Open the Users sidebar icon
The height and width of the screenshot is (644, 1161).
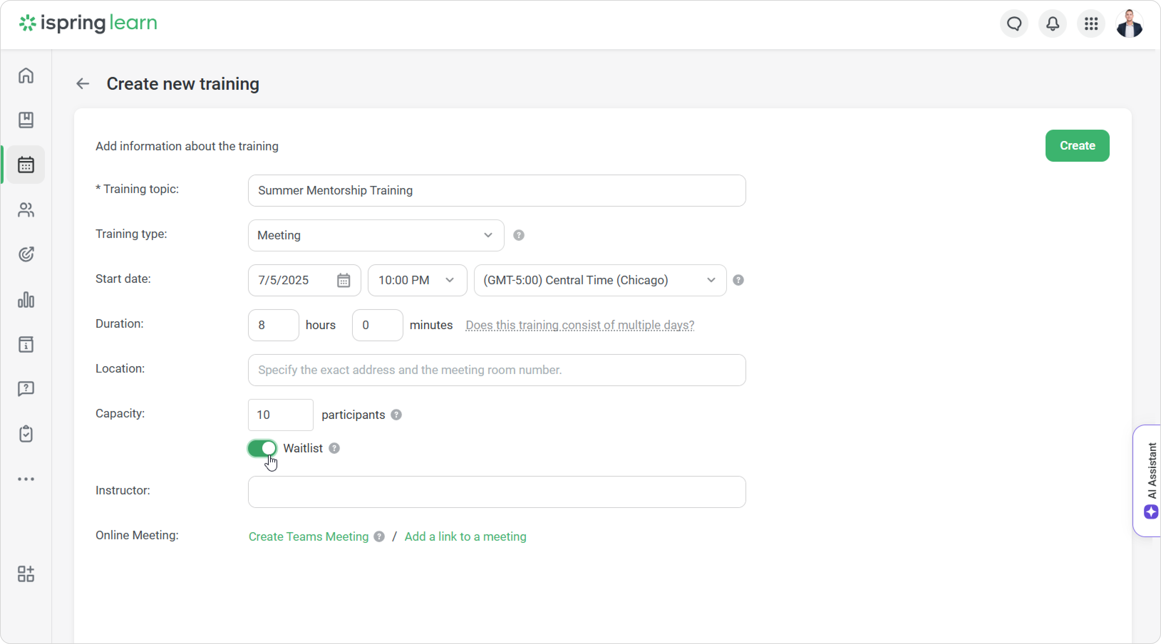click(26, 210)
